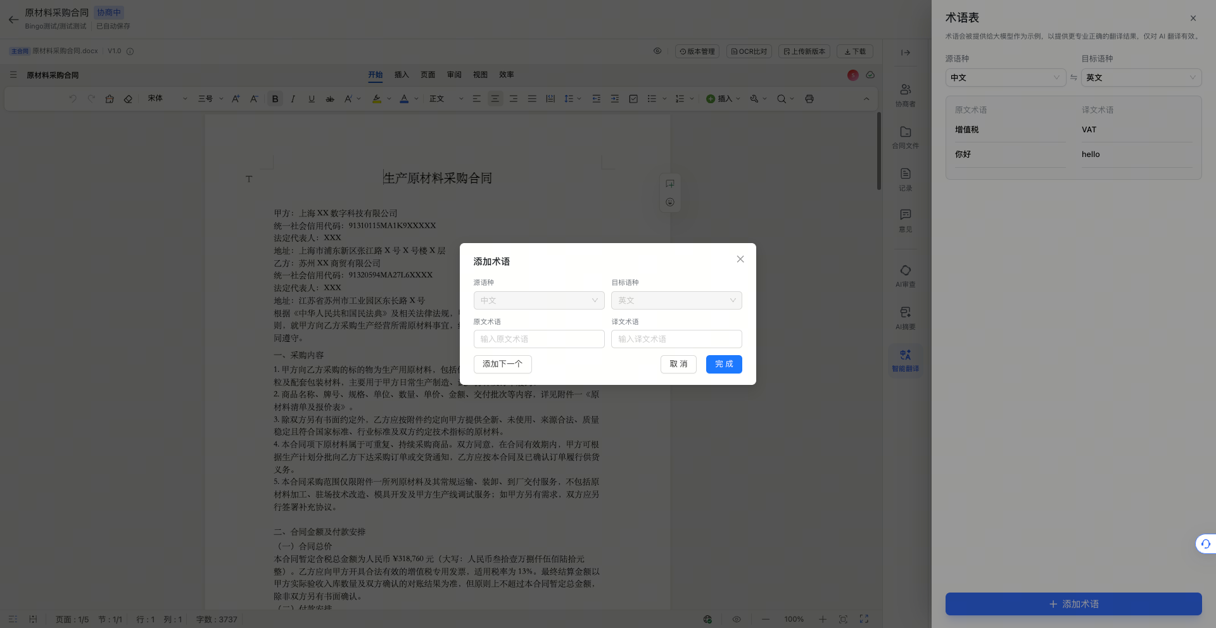The image size is (1216, 628).
Task: Open AI审查 in the sidebar
Action: 906,276
